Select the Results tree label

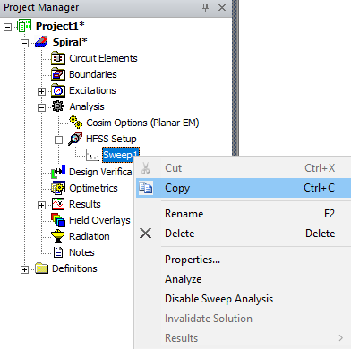tap(85, 204)
